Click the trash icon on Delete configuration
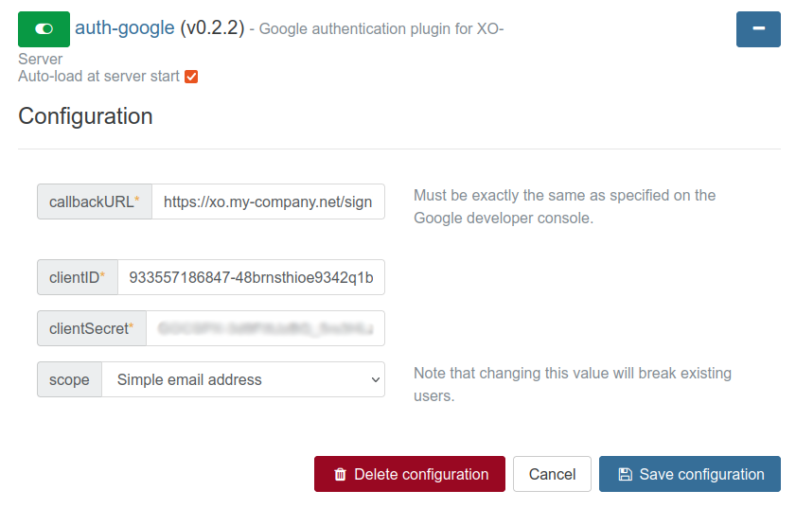The width and height of the screenshot is (796, 508). click(341, 475)
